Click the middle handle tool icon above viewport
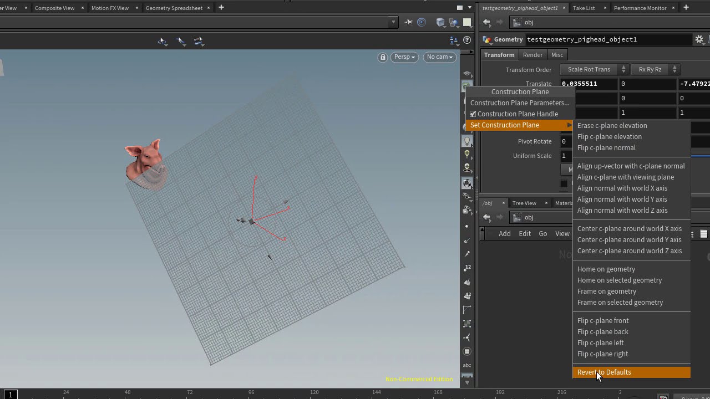 tap(181, 41)
